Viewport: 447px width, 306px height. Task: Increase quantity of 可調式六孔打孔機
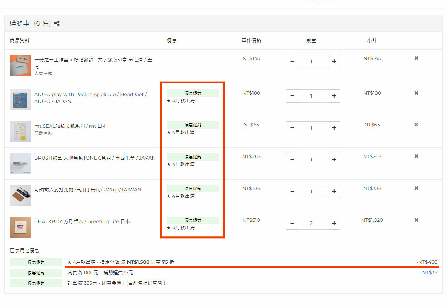[334, 191]
